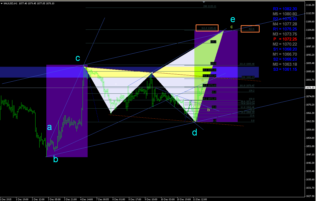Click the cyan wave label e
The image size is (316, 201).
tap(233, 19)
